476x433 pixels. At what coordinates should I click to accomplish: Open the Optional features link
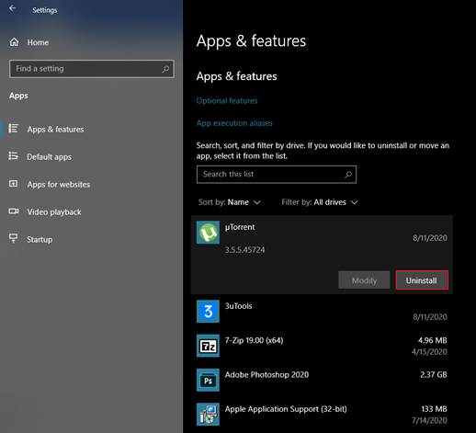click(x=227, y=101)
